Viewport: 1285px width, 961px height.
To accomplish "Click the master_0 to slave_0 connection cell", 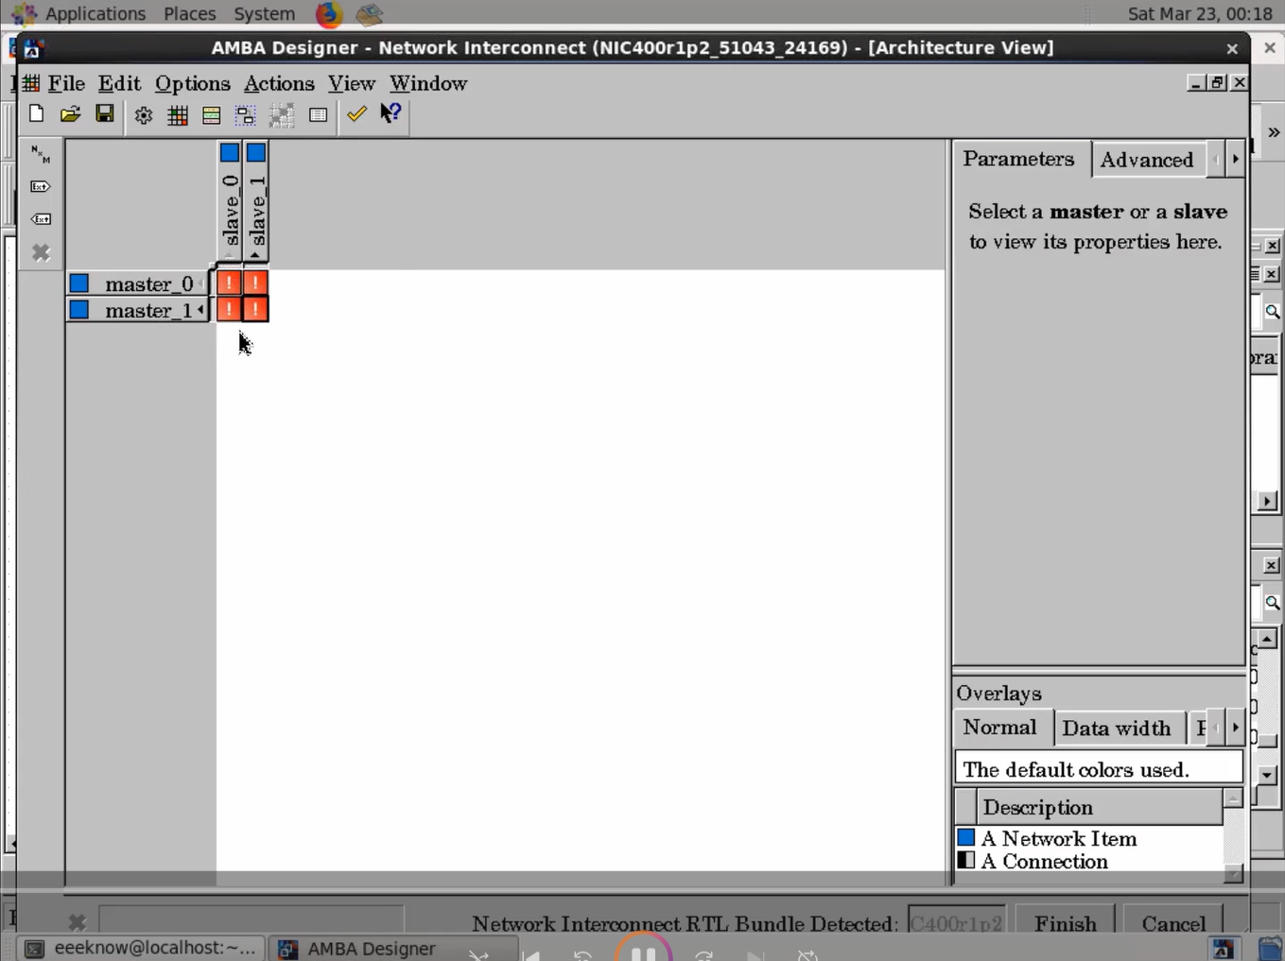I will point(229,283).
